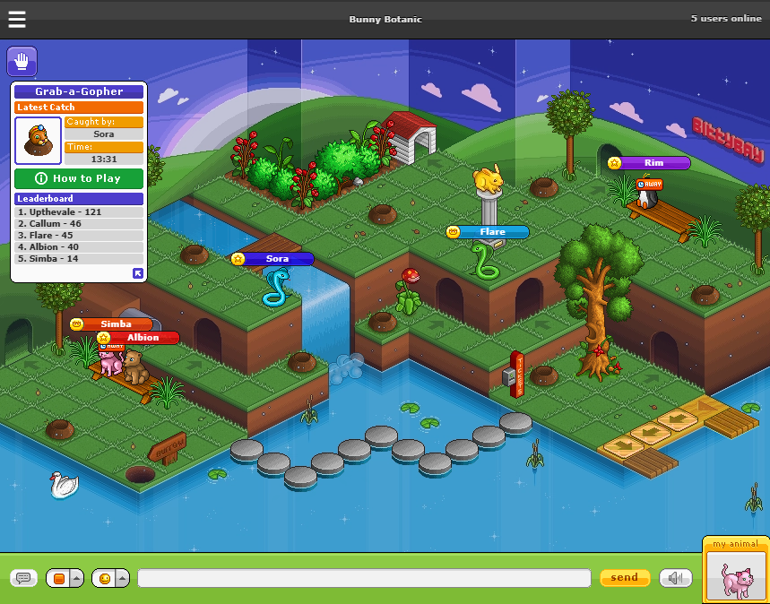Click the white swan on water
The width and height of the screenshot is (770, 604).
64,485
